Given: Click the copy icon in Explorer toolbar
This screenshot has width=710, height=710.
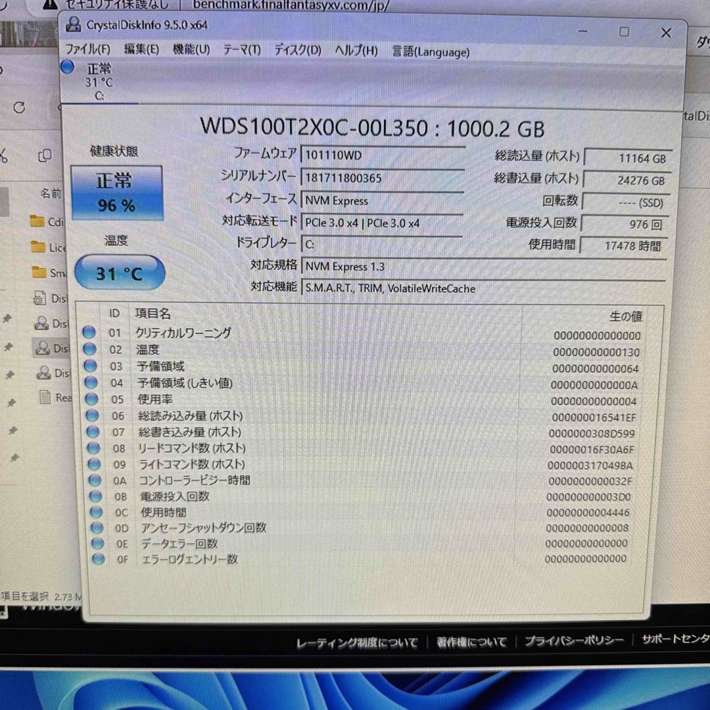Looking at the screenshot, I should point(45,156).
